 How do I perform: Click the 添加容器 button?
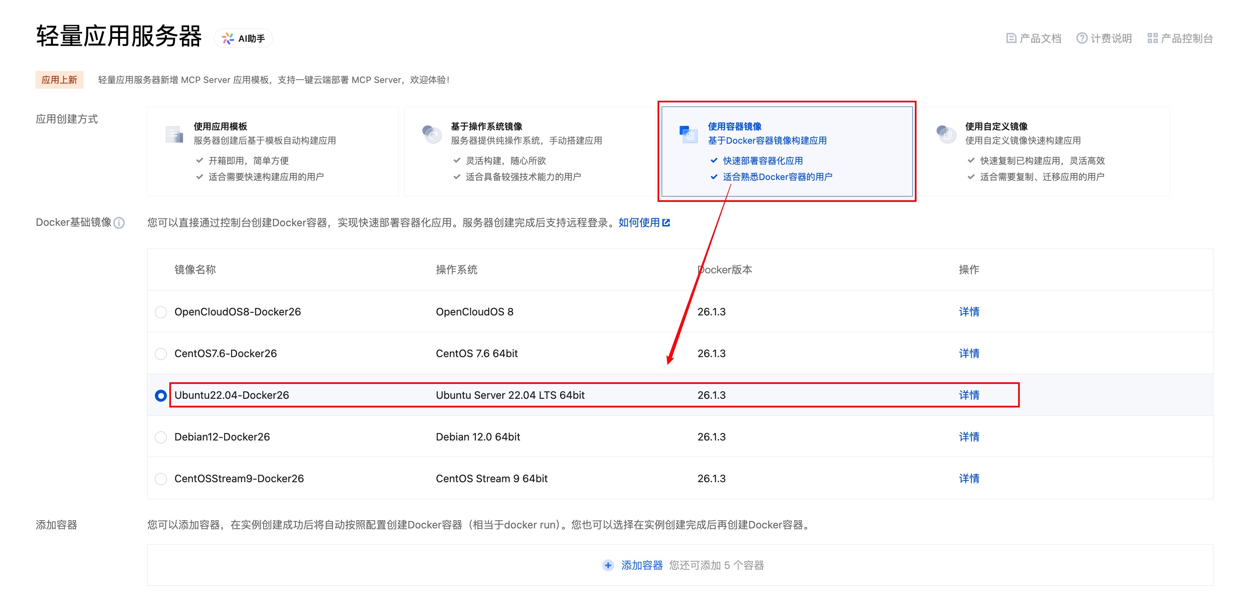pos(641,565)
